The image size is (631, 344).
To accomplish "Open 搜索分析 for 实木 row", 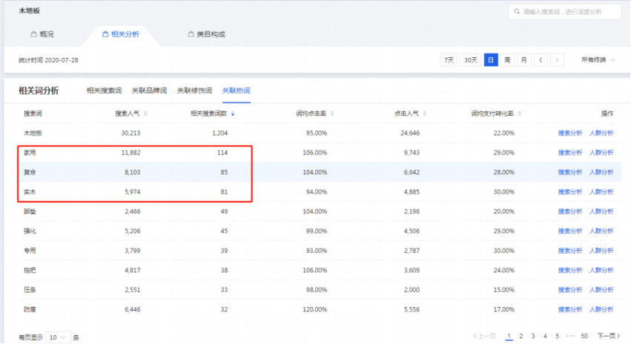I will 570,192.
